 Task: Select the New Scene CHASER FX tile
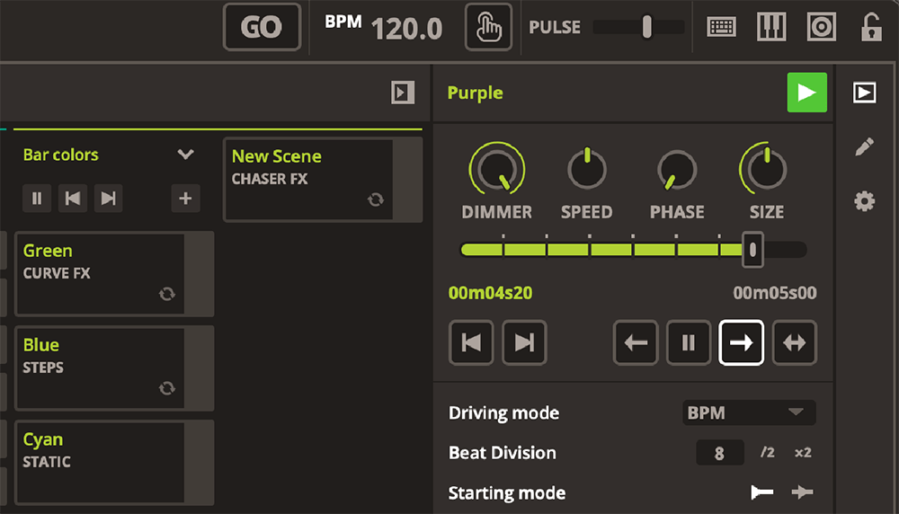coord(308,179)
